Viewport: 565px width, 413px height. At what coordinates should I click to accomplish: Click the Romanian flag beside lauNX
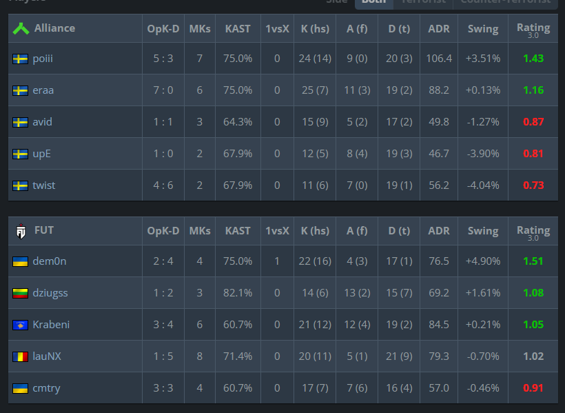[20, 356]
